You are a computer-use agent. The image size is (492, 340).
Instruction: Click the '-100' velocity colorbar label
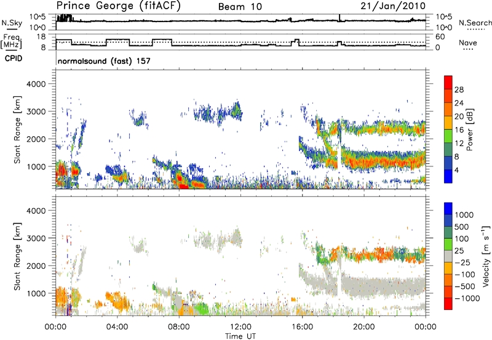[464, 274]
